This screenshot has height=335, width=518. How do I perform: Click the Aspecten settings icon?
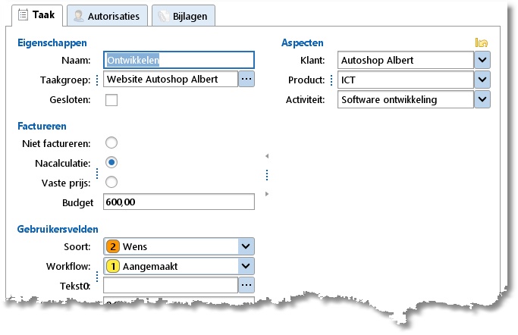(x=481, y=43)
